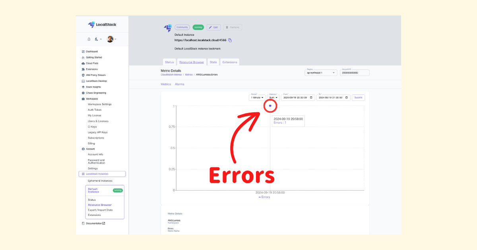Click the LocalStack logo in the sidebar
The height and width of the screenshot is (250, 477).
[x=102, y=25]
